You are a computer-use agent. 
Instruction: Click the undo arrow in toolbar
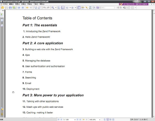click(44, 8)
